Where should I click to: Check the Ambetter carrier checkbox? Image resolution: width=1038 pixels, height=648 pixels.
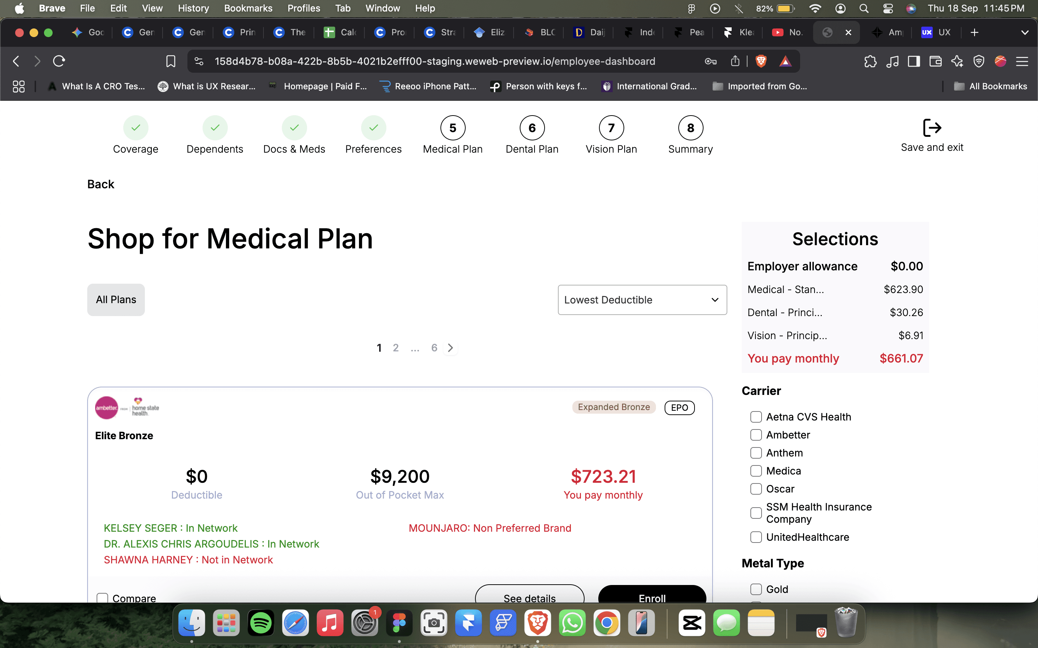point(756,435)
